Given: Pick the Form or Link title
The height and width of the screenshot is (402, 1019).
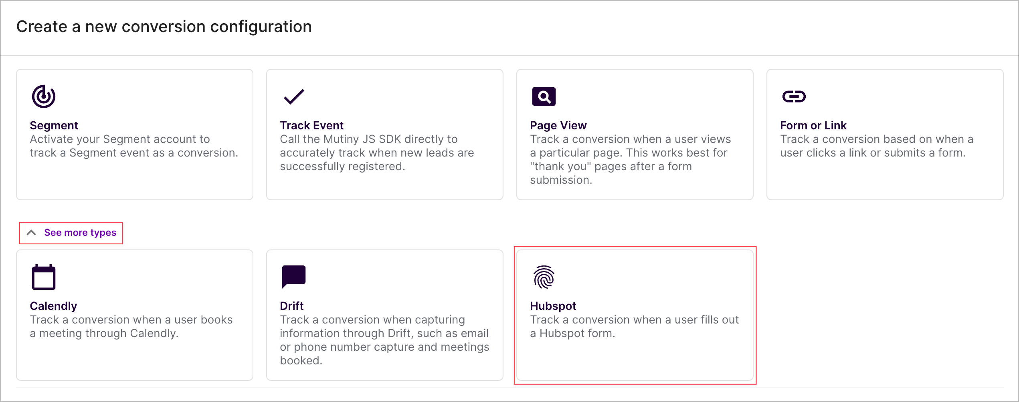Looking at the screenshot, I should point(813,125).
